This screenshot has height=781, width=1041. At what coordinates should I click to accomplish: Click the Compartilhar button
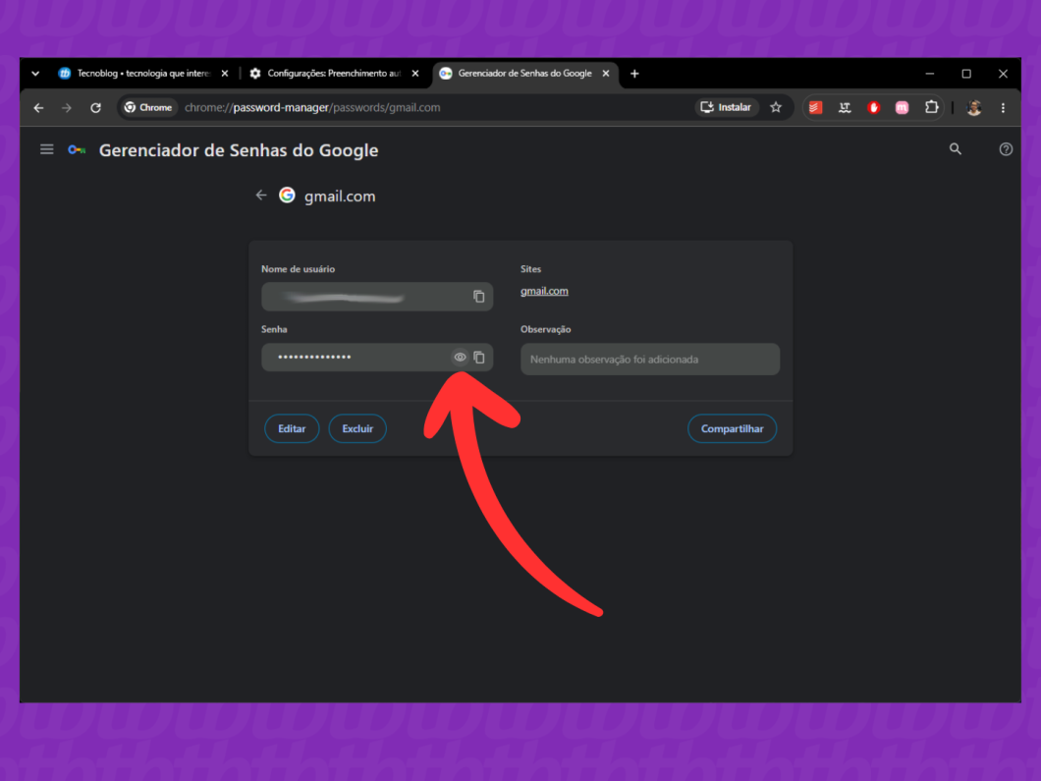[x=733, y=428]
